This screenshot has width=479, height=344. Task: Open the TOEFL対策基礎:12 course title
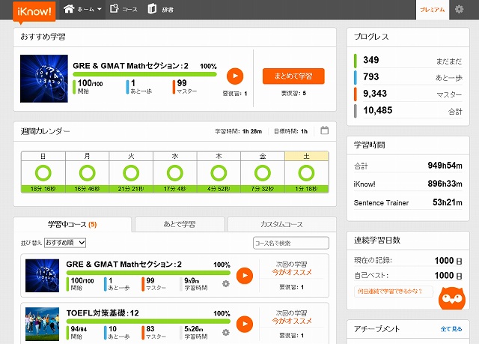(x=103, y=313)
